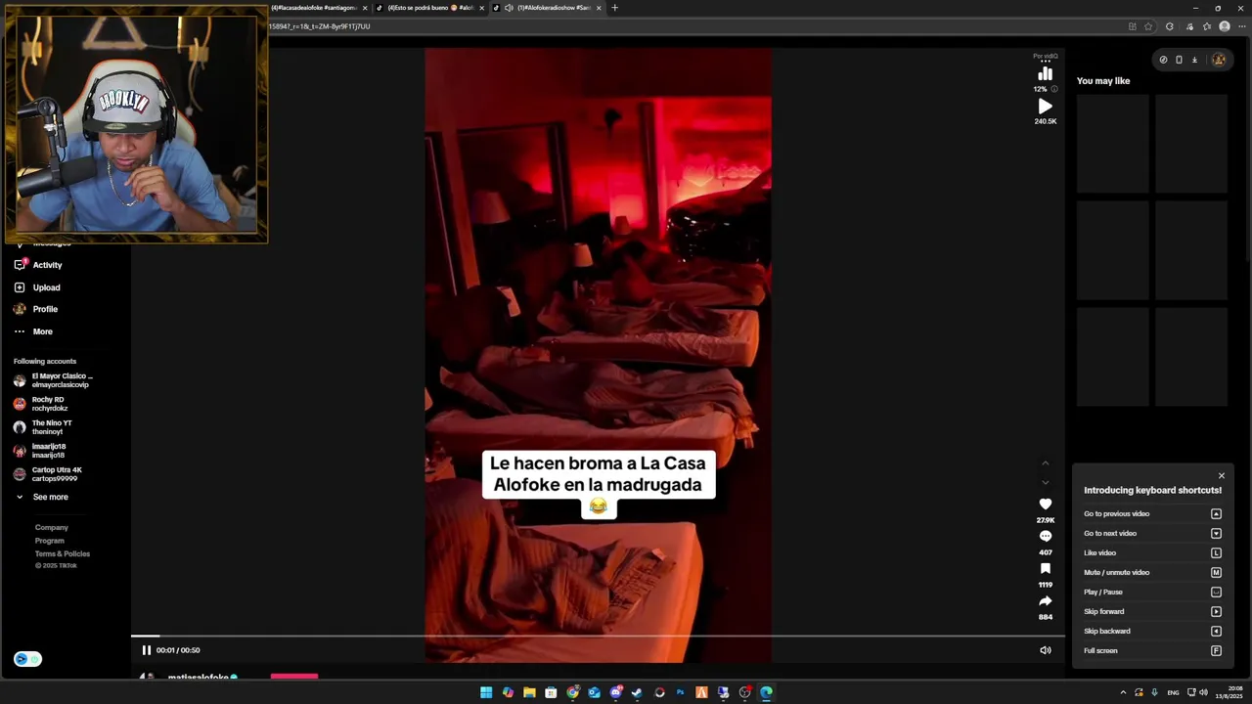Viewport: 1252px width, 704px height.
Task: Click the browser address bar URL
Action: 319,26
